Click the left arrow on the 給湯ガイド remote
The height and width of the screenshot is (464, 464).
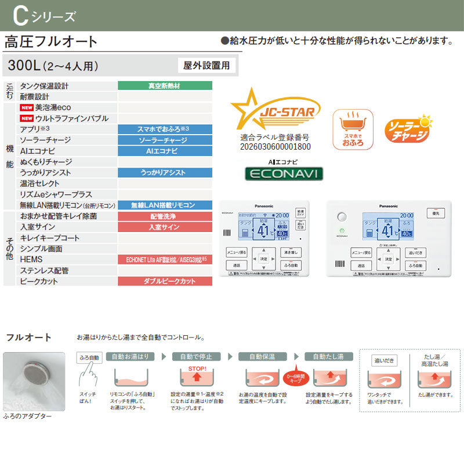pos(255,259)
